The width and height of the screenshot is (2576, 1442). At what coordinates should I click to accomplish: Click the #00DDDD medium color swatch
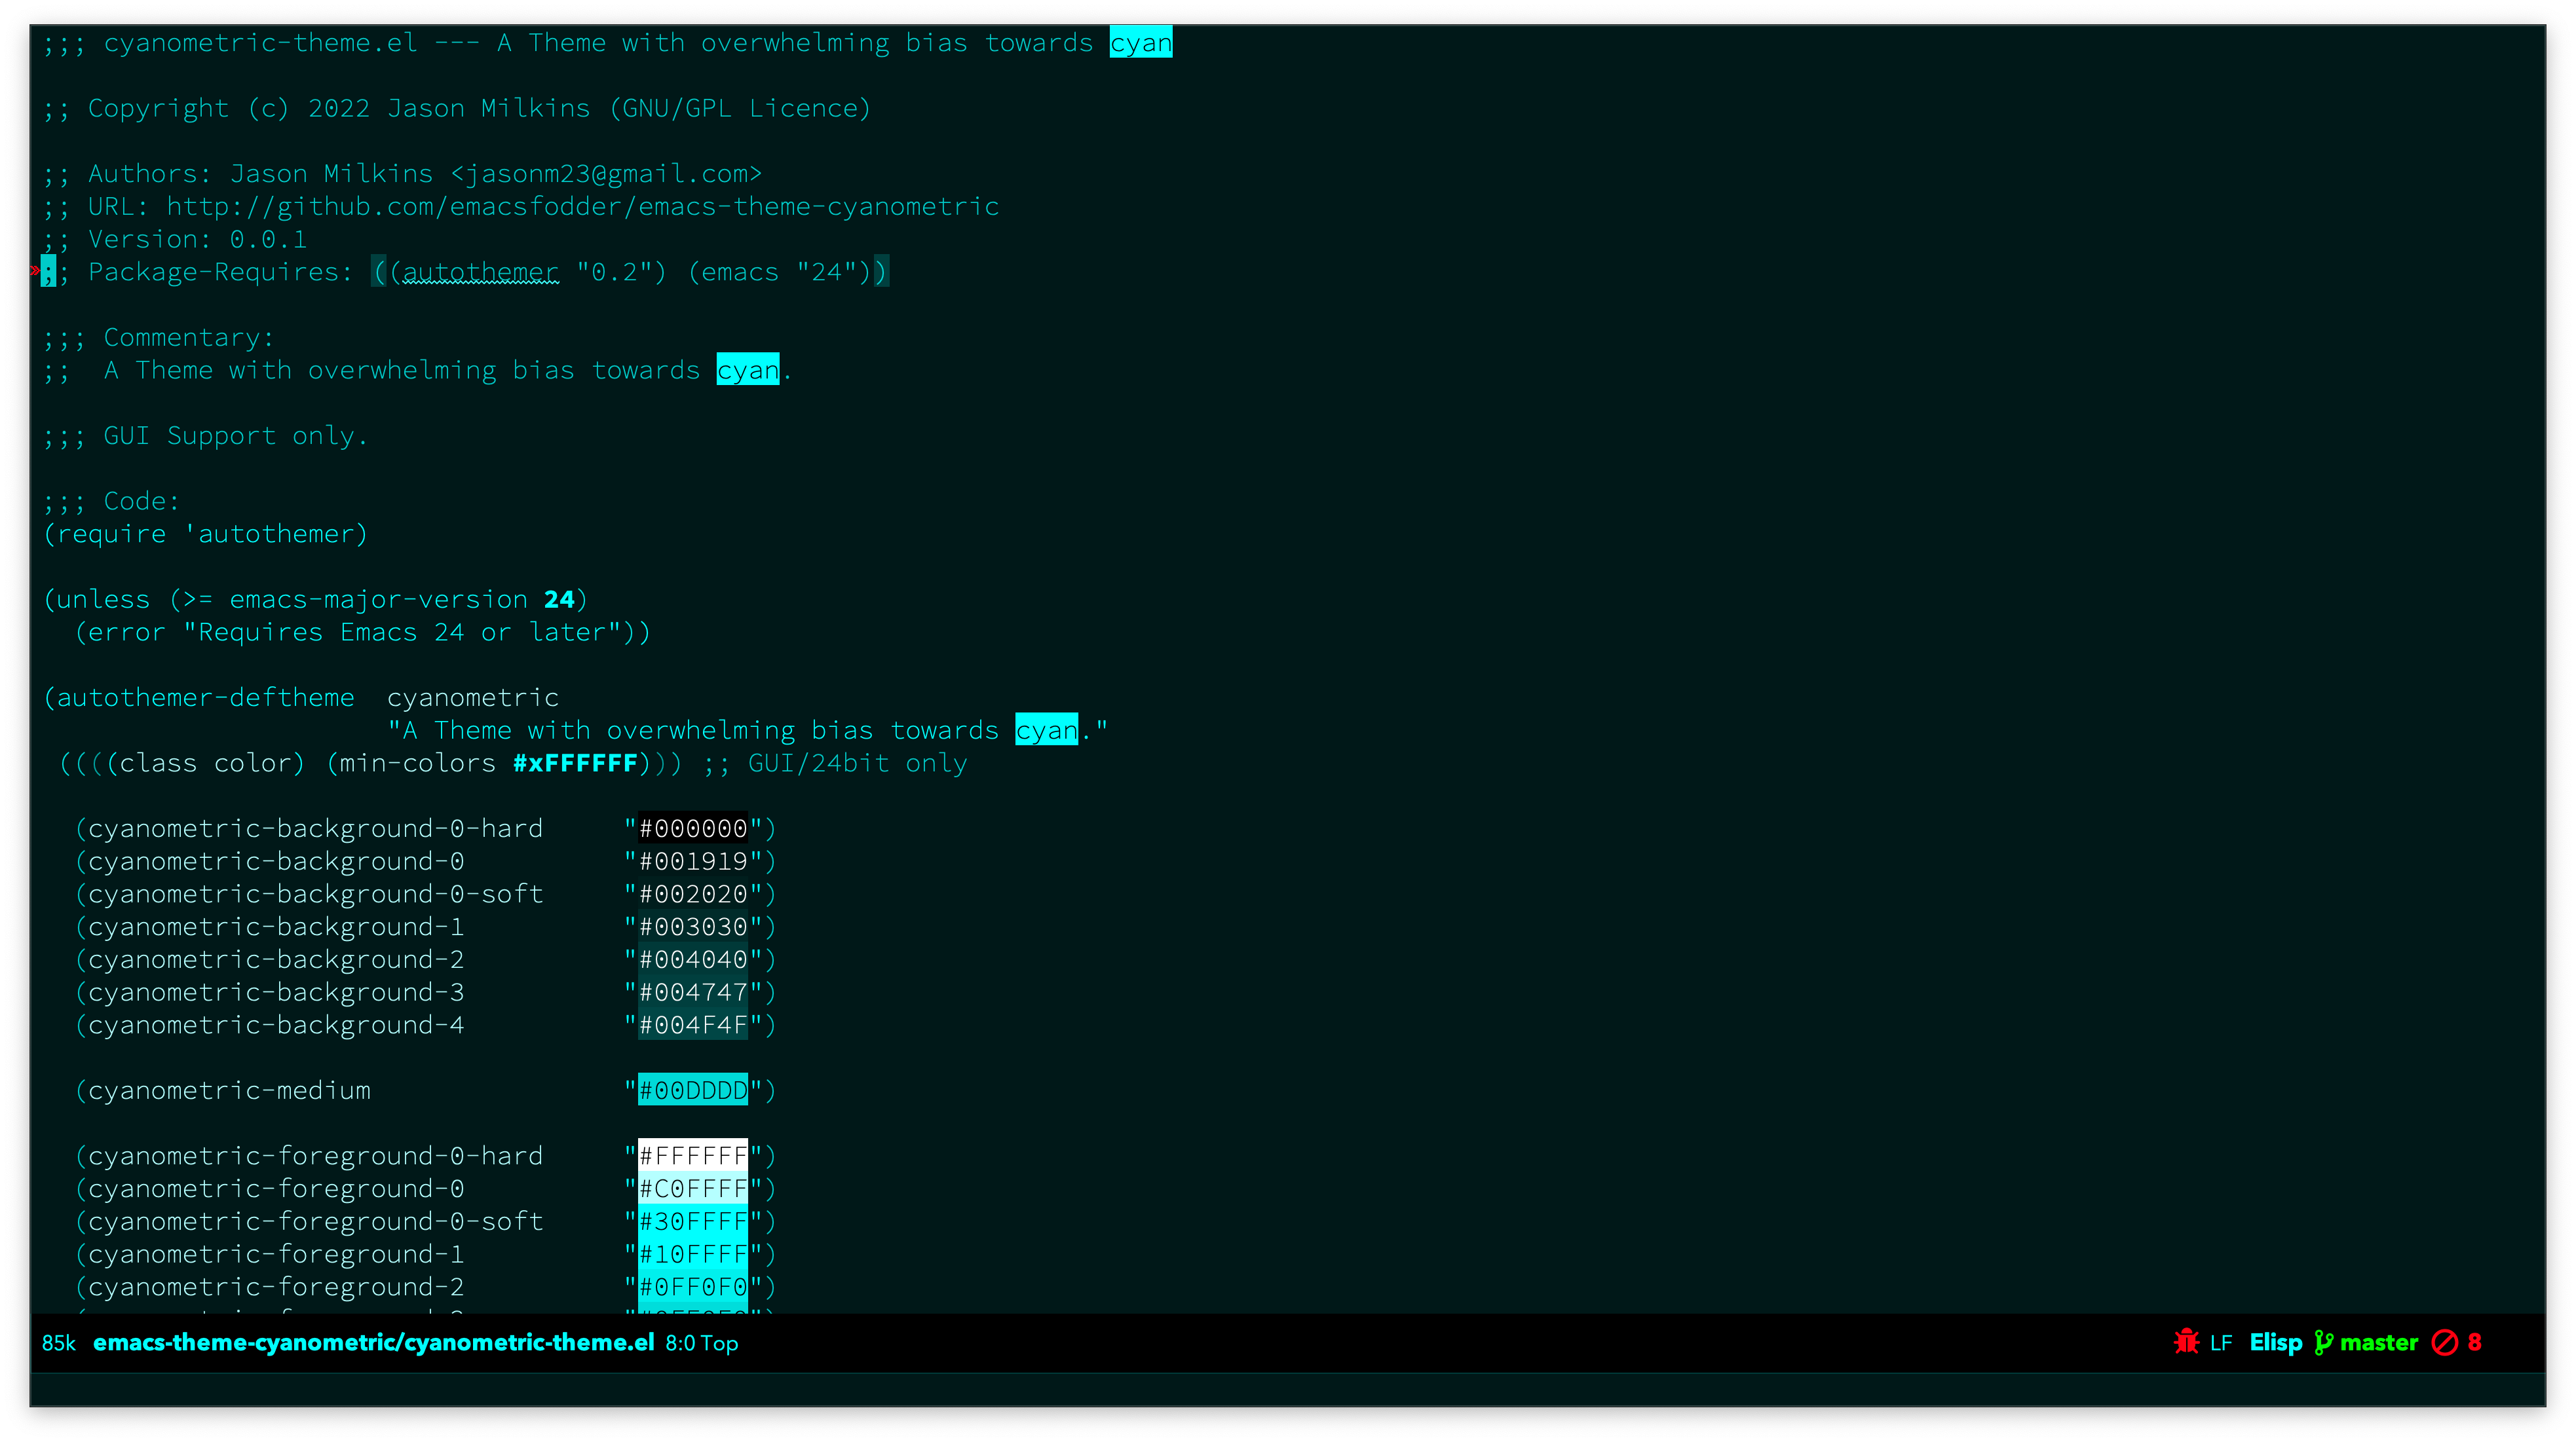[692, 1090]
